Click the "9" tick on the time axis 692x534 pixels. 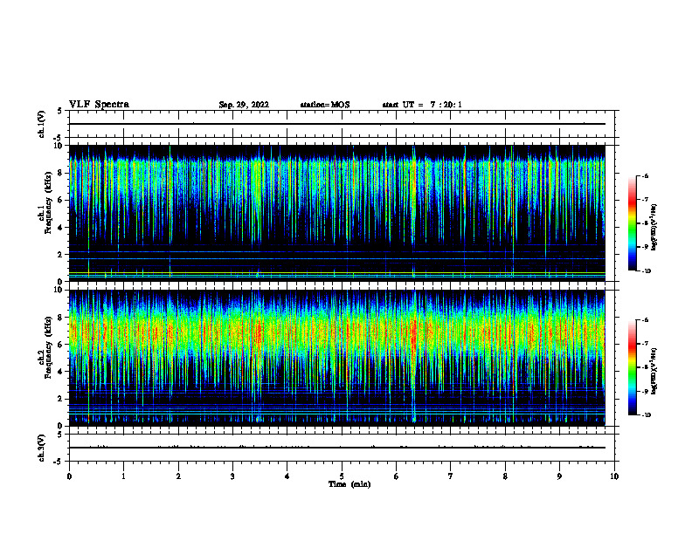pyautogui.click(x=559, y=476)
